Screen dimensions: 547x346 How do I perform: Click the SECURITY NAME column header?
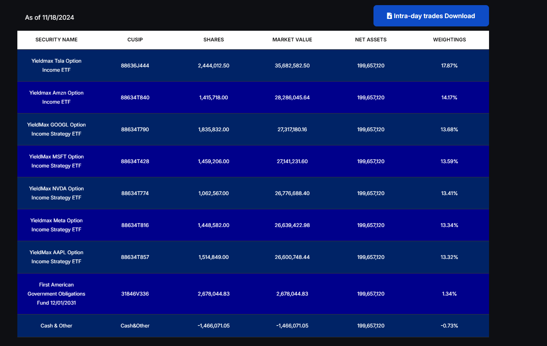pos(56,39)
